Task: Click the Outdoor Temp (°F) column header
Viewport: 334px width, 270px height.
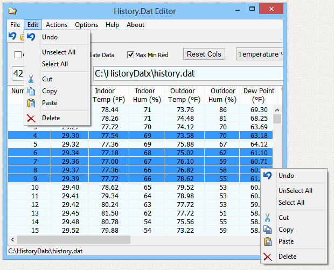Action: click(184, 95)
